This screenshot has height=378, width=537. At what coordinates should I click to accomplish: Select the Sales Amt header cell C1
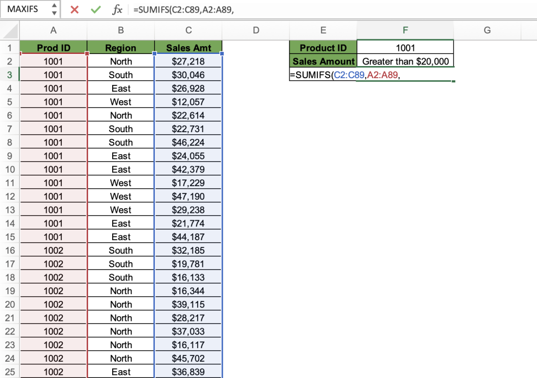(x=188, y=47)
